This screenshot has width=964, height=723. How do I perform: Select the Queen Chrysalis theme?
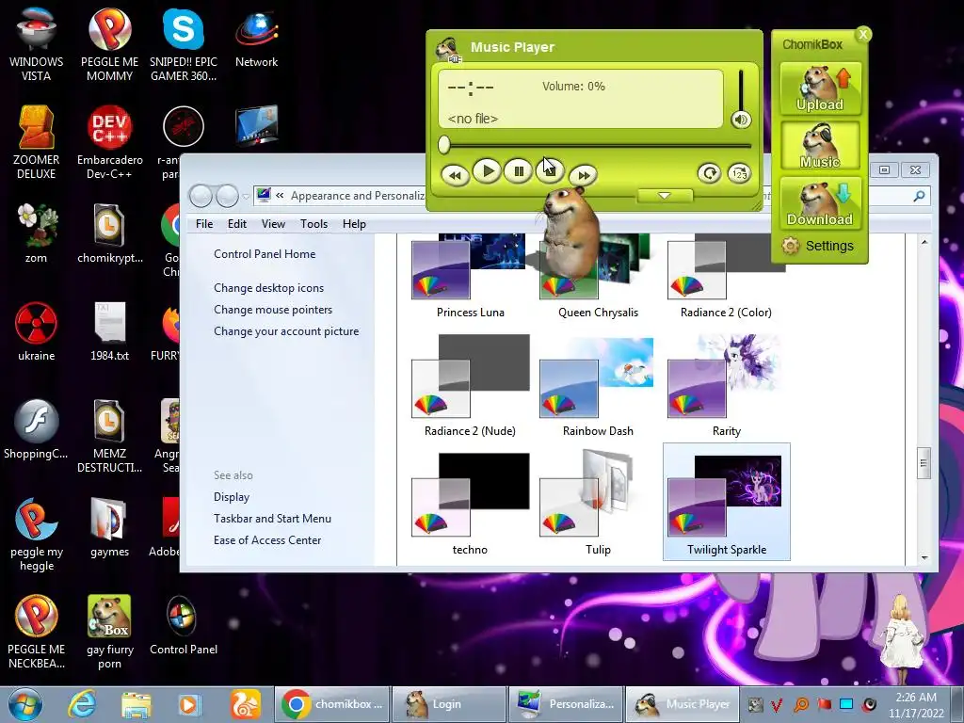[598, 277]
